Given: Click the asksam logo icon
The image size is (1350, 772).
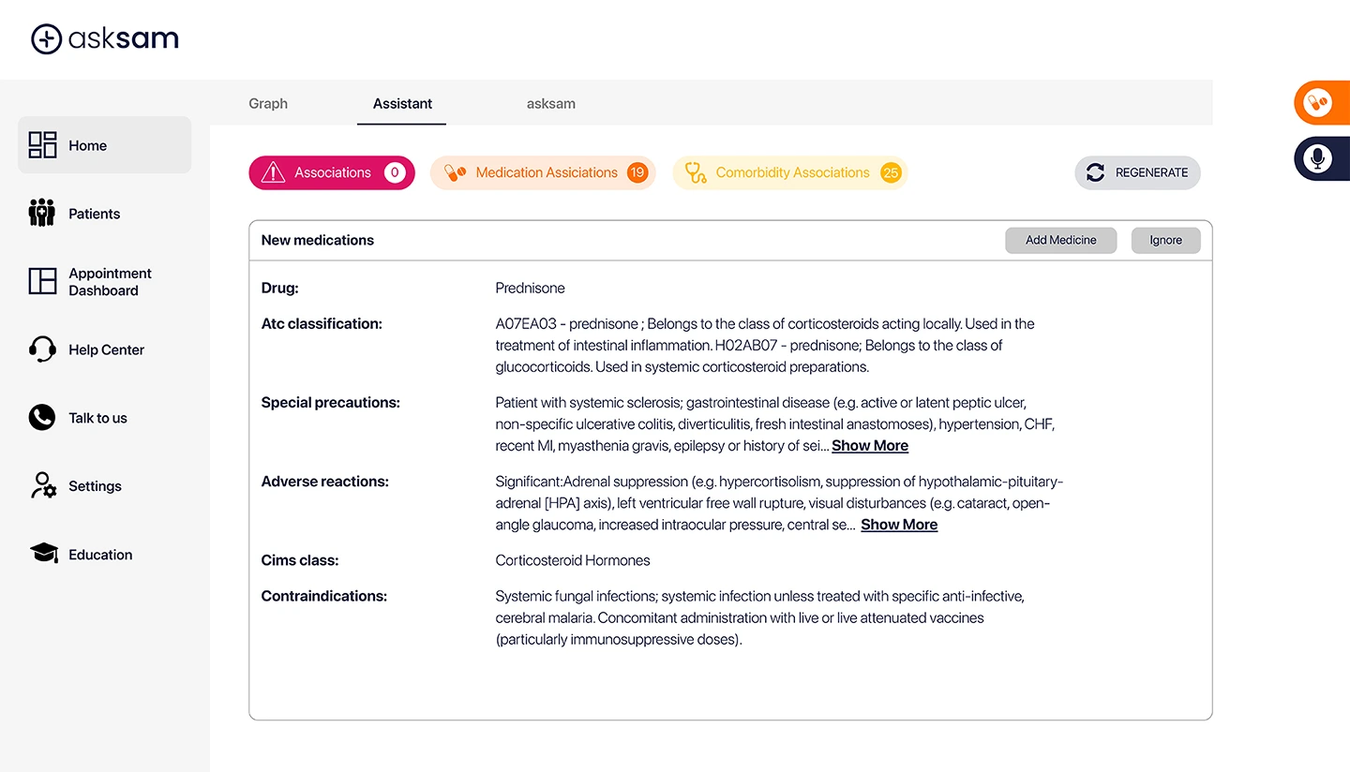Looking at the screenshot, I should [x=46, y=38].
